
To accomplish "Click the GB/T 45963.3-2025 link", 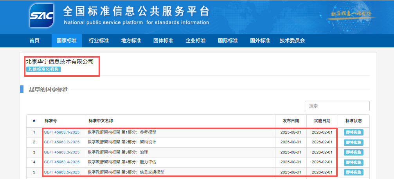I will (61, 152).
